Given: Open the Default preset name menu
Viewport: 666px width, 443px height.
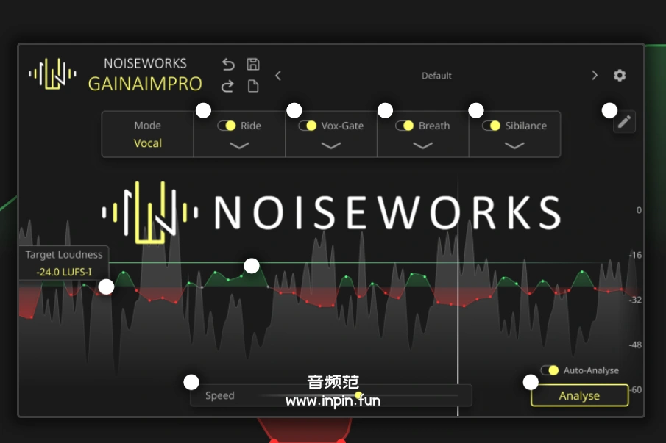Looking at the screenshot, I should point(436,76).
